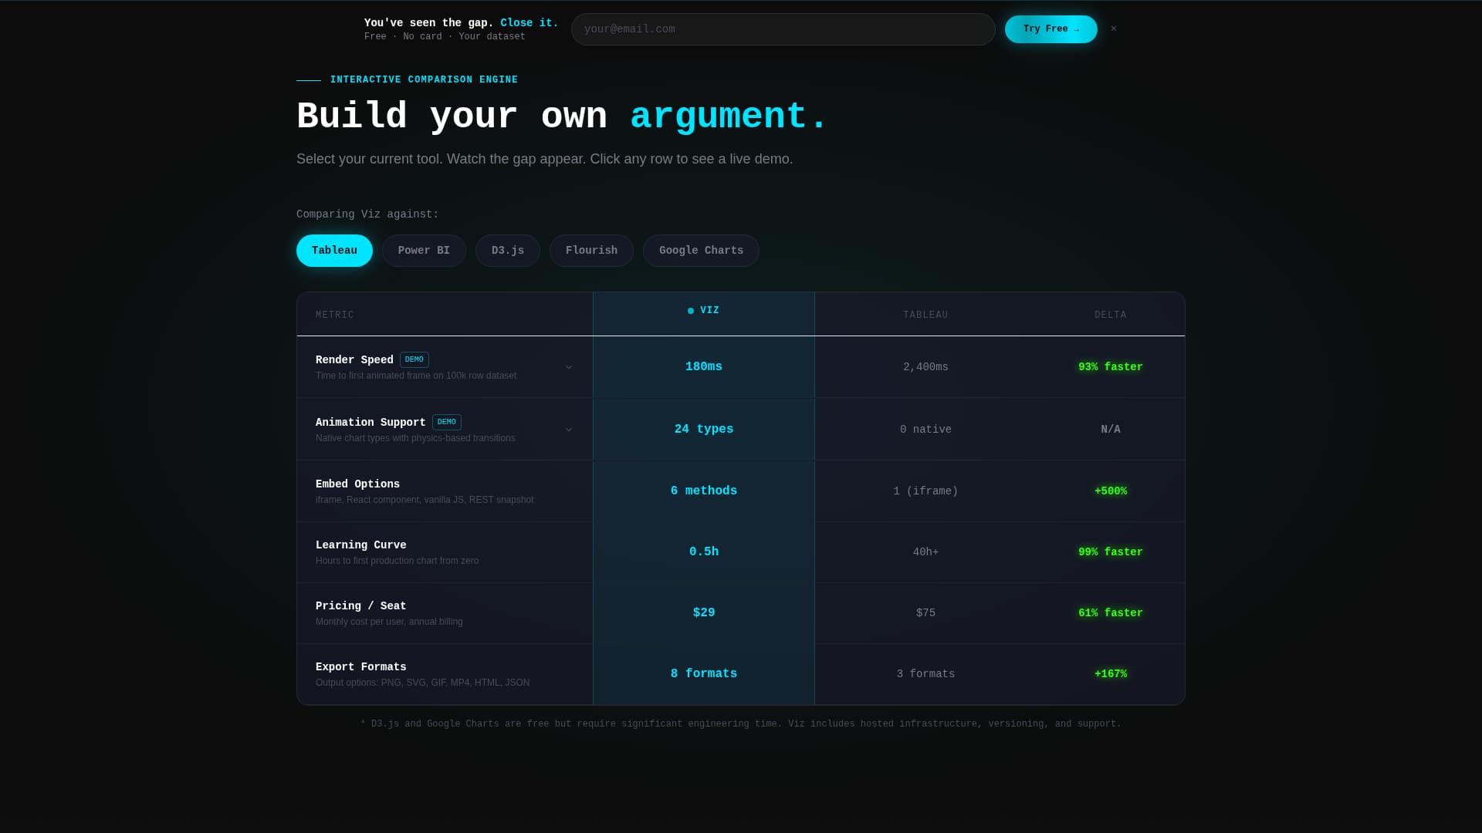Viewport: 1482px width, 833px height.
Task: Select the Google Charts comparison pill
Action: tap(701, 251)
